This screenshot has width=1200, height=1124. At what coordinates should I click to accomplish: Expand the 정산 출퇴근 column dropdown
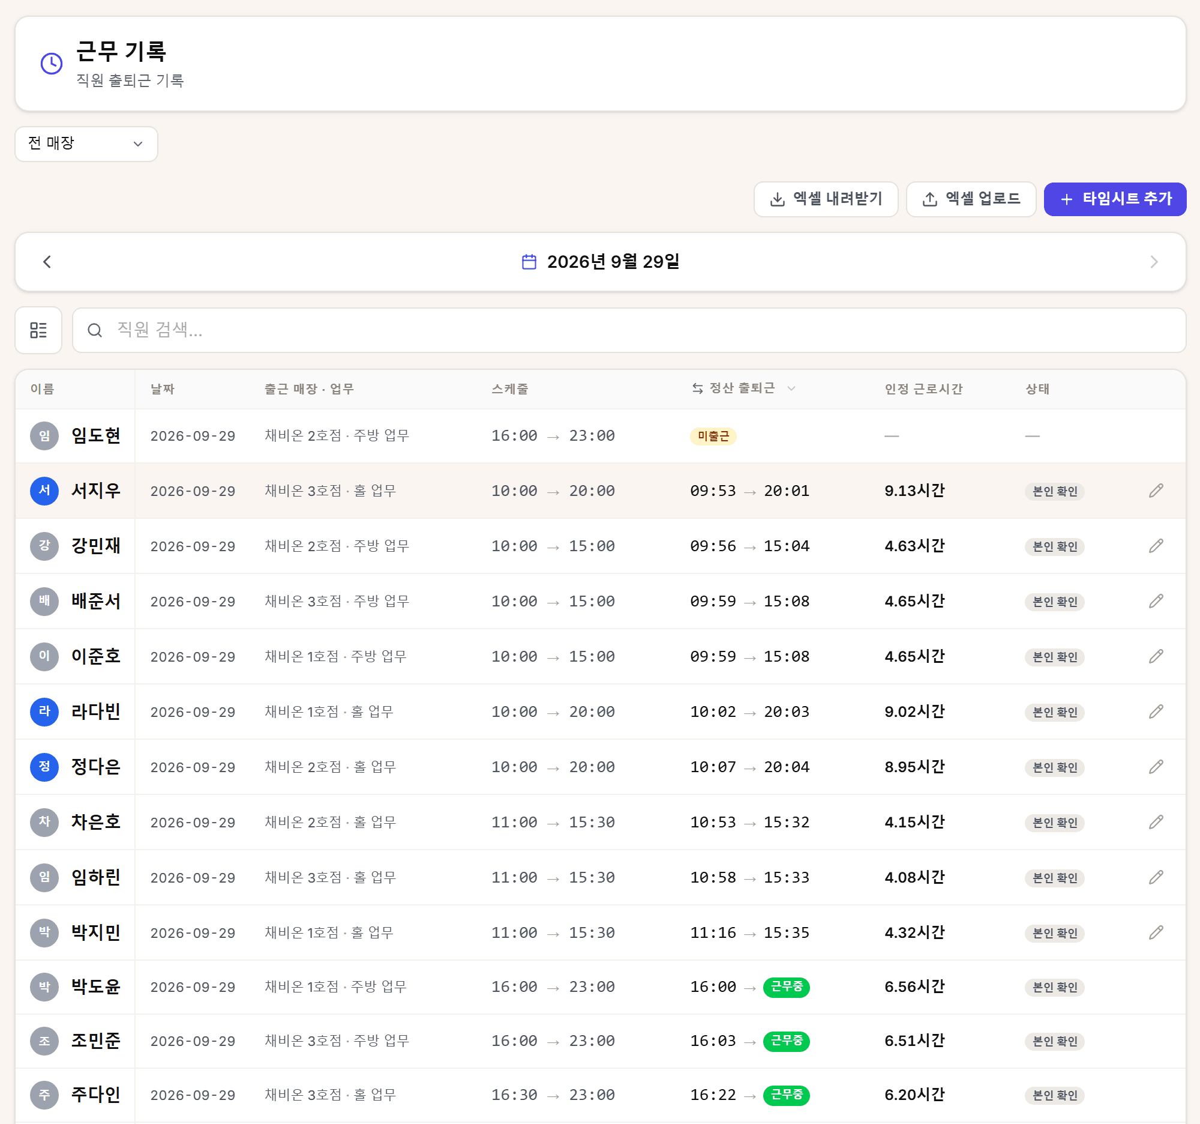point(791,388)
